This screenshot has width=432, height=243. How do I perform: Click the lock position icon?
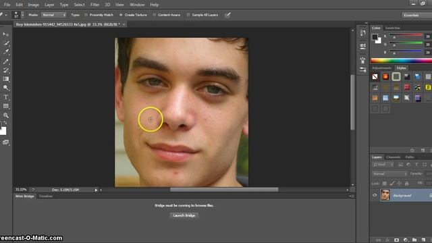[x=399, y=183]
